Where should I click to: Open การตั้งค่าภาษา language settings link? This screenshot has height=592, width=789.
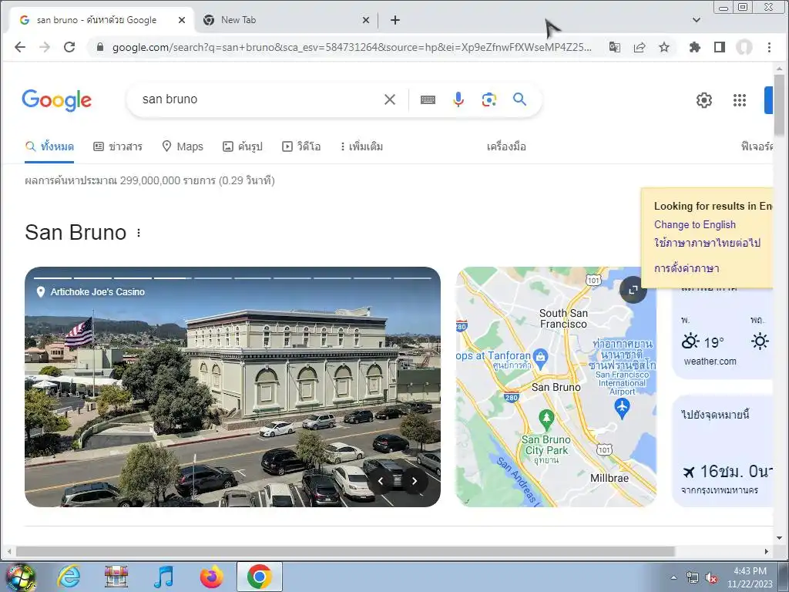click(687, 268)
